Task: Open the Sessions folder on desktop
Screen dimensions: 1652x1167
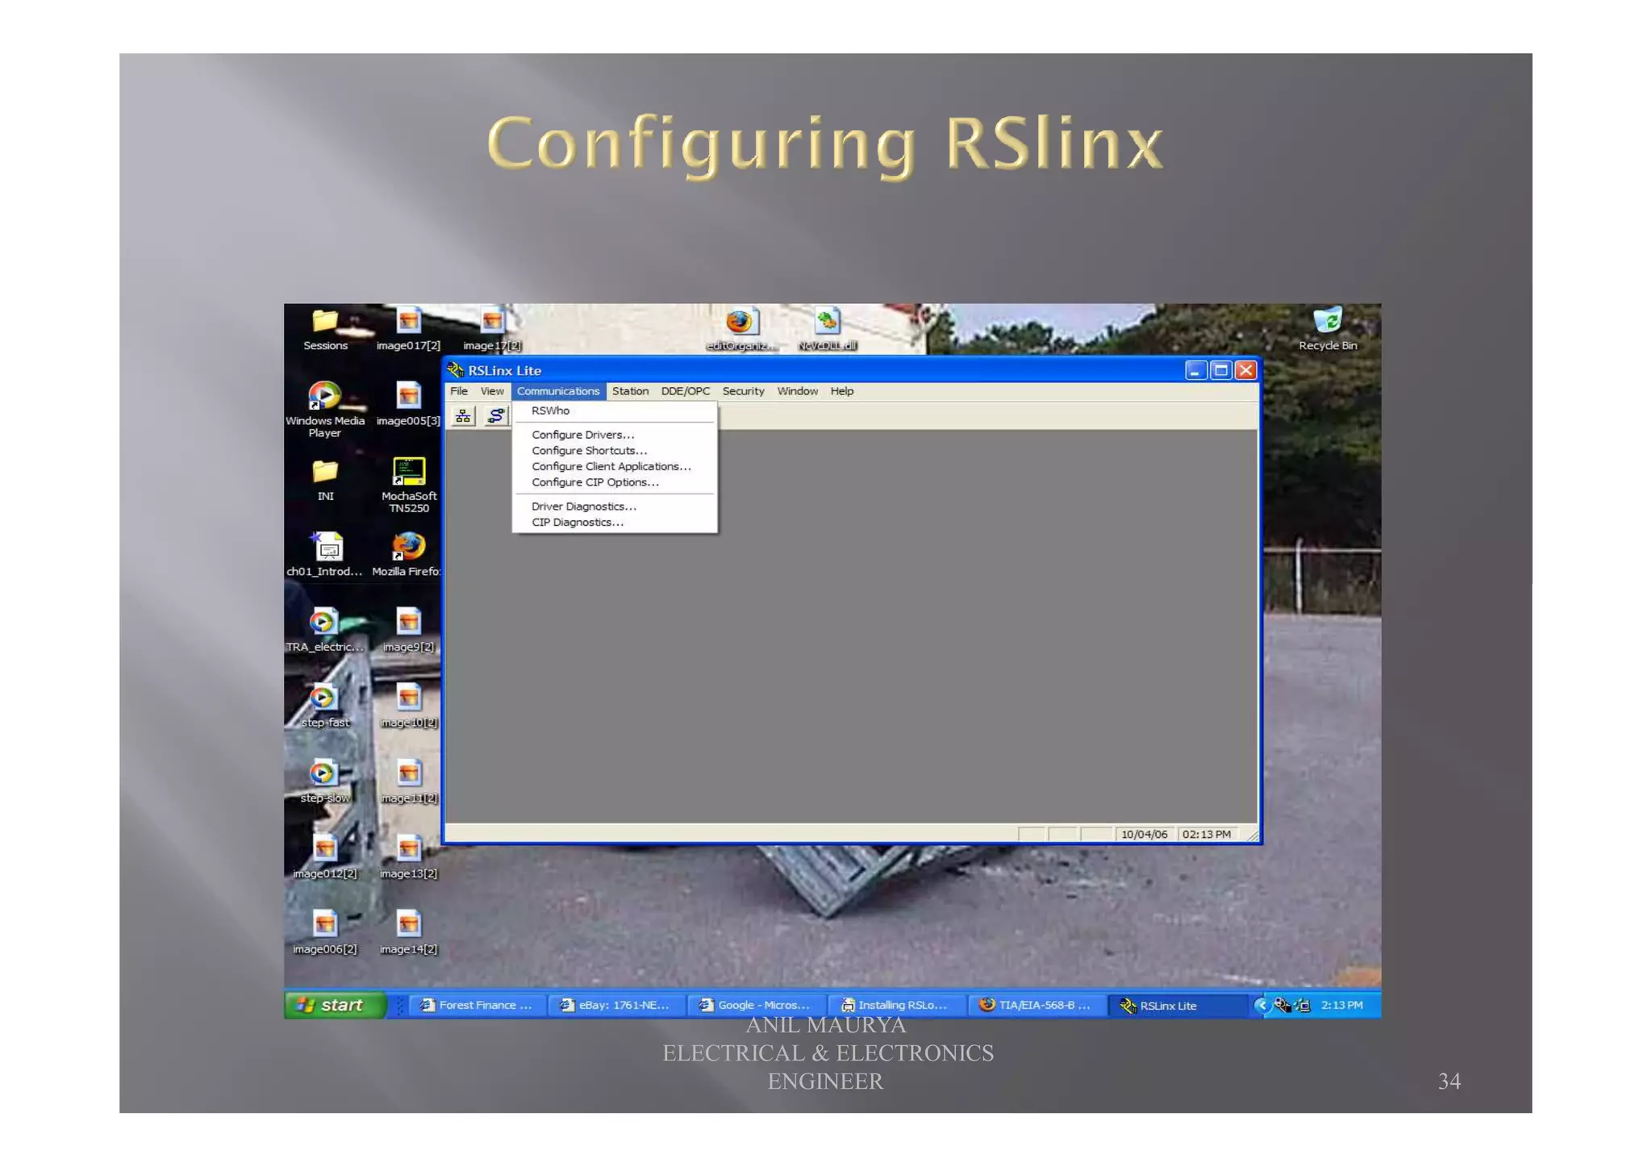Action: pyautogui.click(x=324, y=323)
